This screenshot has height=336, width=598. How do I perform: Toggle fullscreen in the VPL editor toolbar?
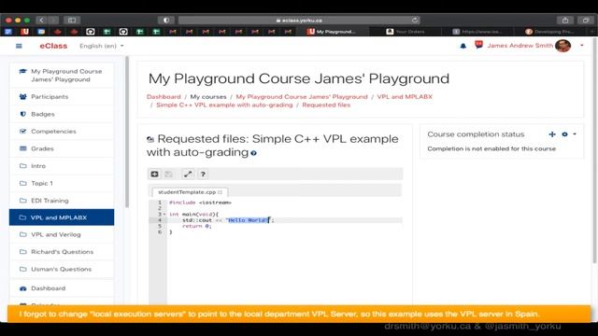pos(188,175)
